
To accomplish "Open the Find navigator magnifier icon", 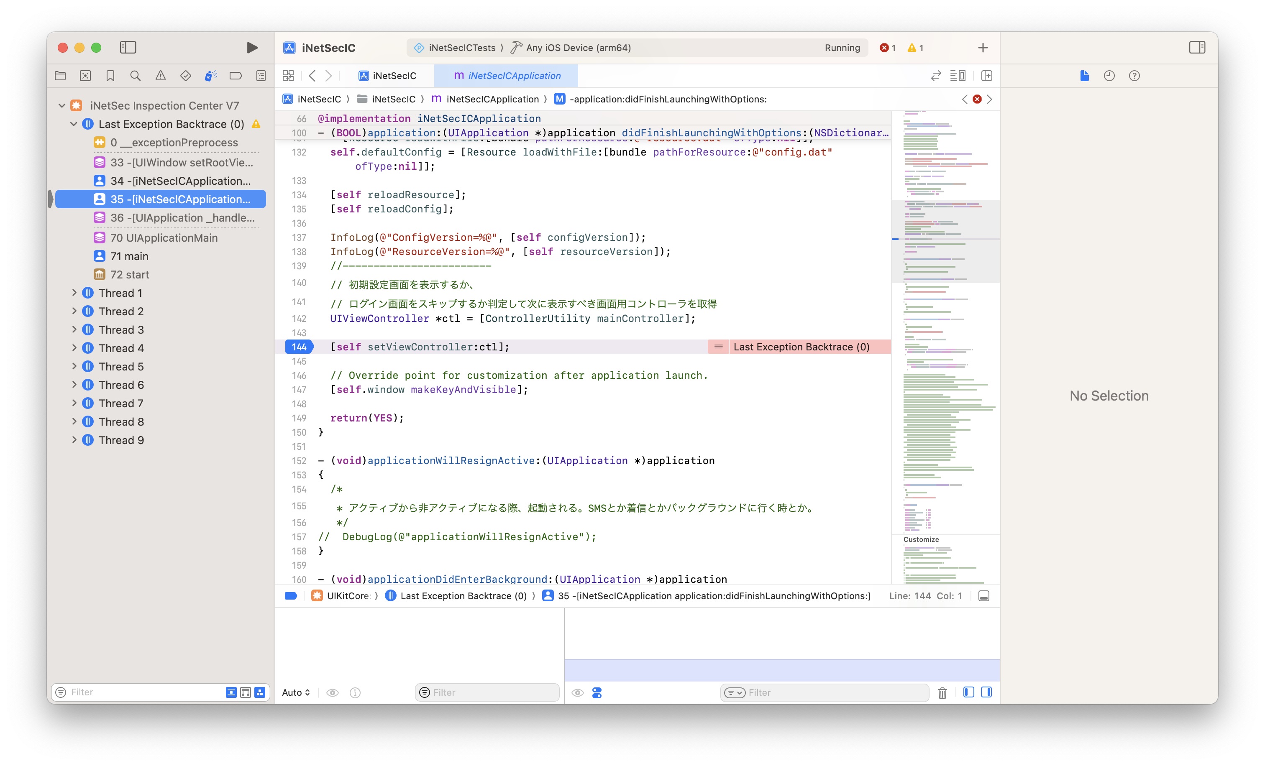I will [x=136, y=76].
